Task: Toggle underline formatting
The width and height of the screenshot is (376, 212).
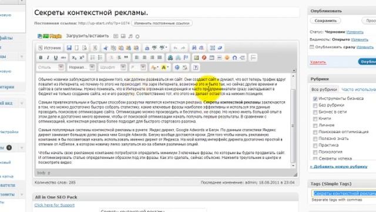Action: coord(56,58)
